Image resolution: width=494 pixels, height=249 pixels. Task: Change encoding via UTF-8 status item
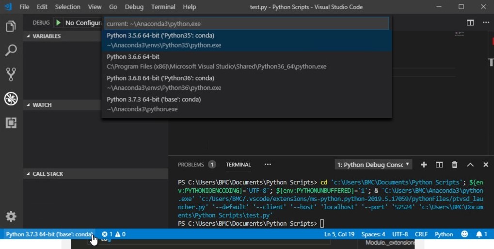[x=400, y=234]
